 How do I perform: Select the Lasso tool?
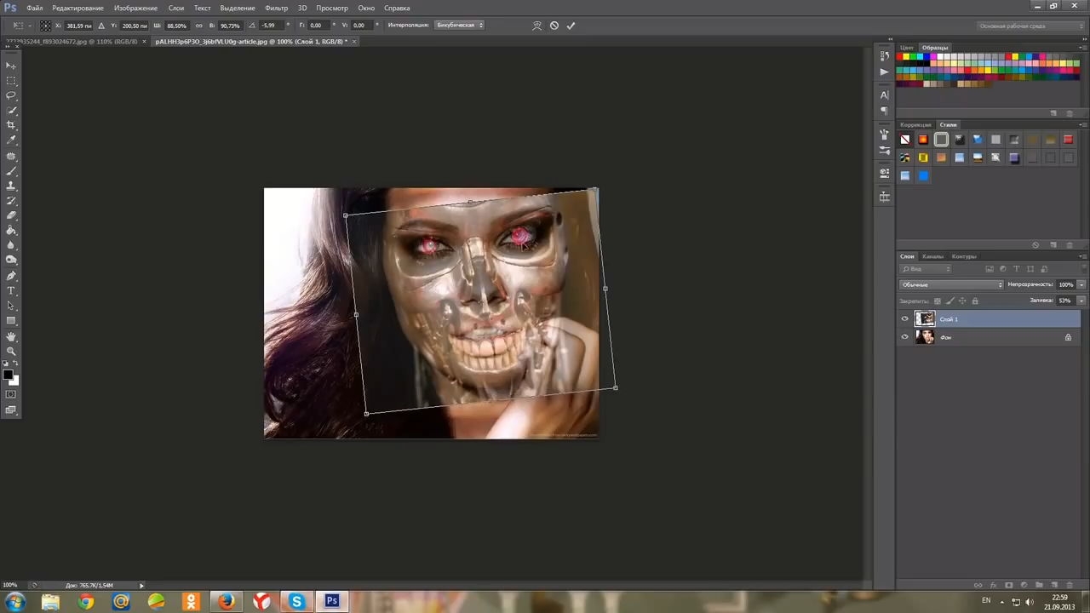pos(11,95)
